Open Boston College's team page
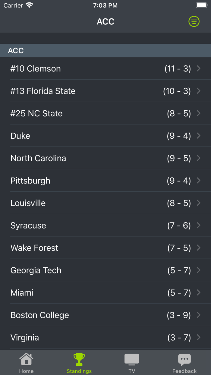The width and height of the screenshot is (211, 375). (x=105, y=315)
